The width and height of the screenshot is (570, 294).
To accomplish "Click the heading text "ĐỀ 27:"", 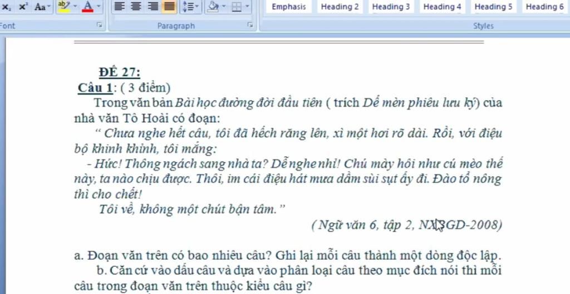I will coord(120,72).
